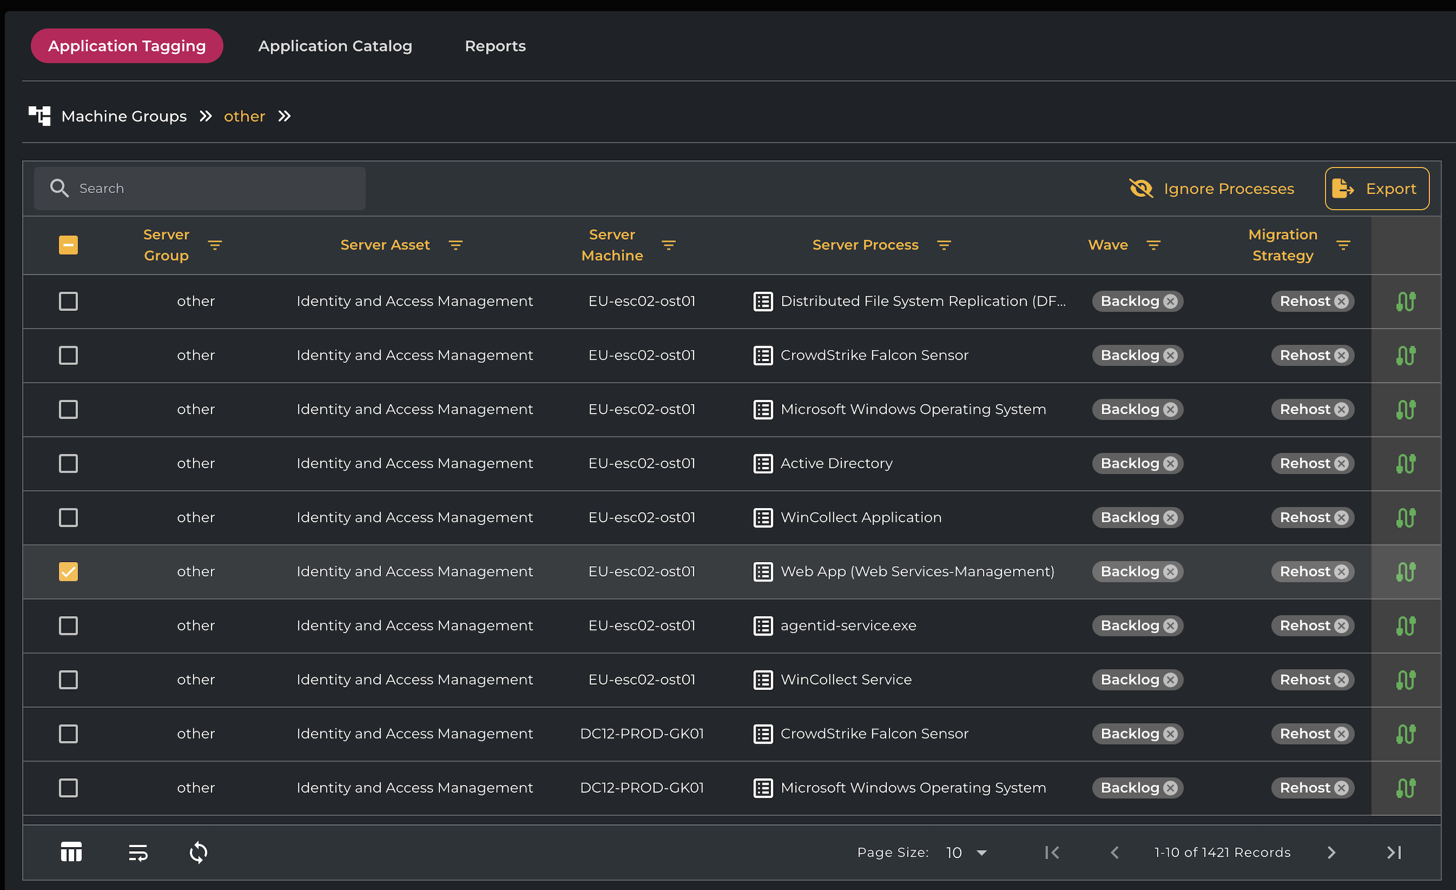Open Server Process column filter
1456x890 pixels.
[x=944, y=245]
